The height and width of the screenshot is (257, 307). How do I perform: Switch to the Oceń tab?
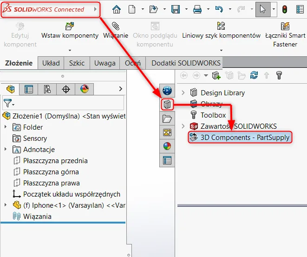tap(132, 63)
